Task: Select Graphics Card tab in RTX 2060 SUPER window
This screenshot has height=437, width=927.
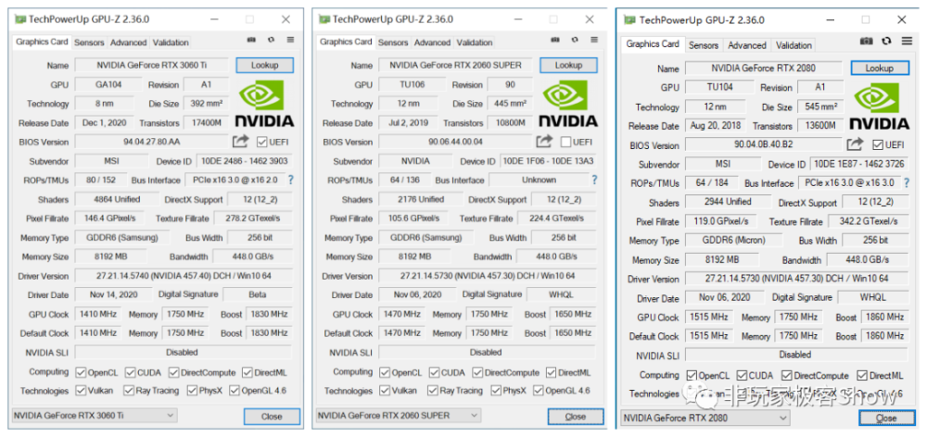Action: coord(346,42)
